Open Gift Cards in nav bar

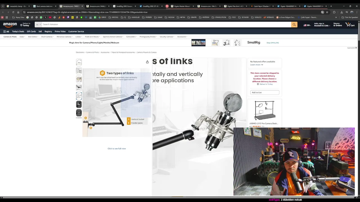click(x=31, y=31)
